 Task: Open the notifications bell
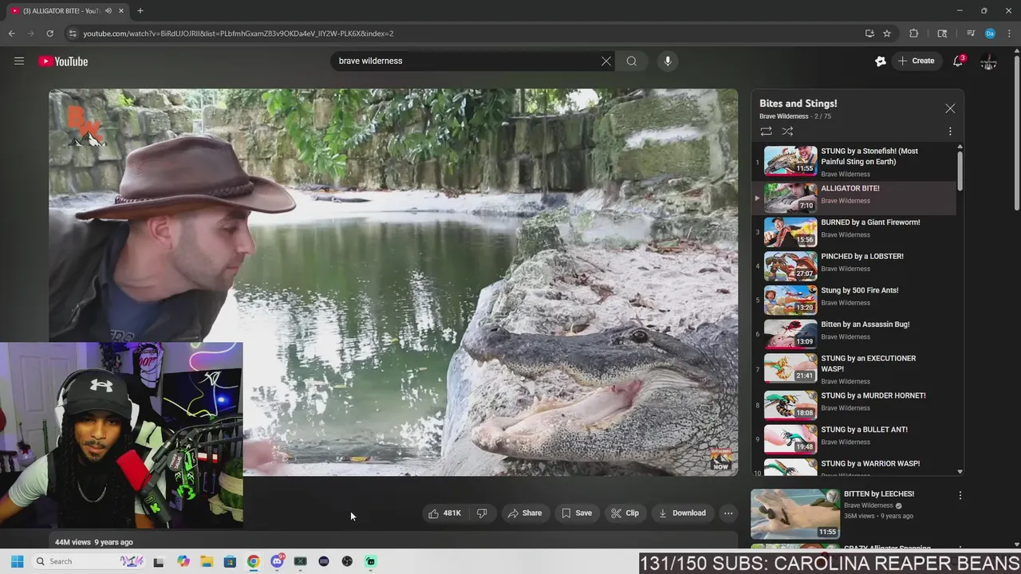(958, 61)
